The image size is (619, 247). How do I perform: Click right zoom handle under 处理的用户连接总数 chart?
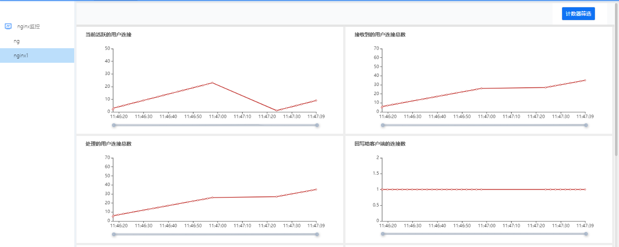(317, 234)
